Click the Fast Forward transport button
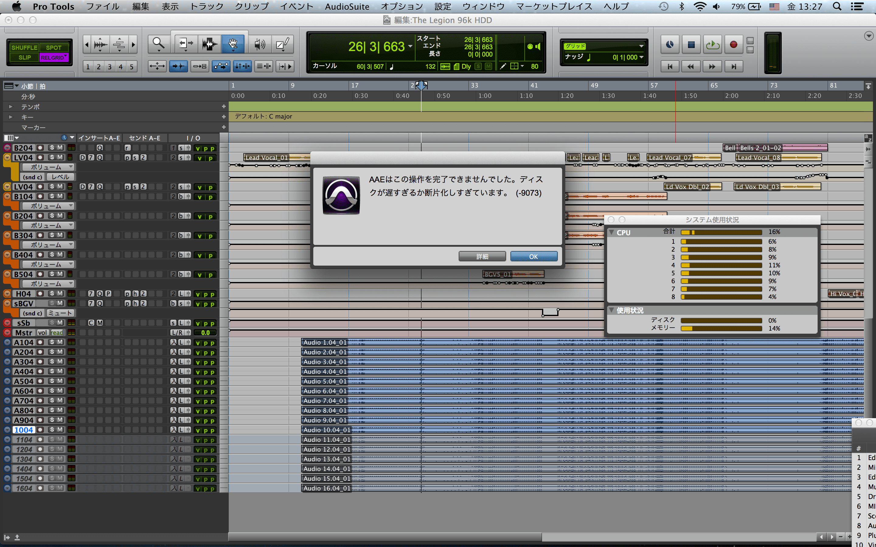 [x=712, y=67]
